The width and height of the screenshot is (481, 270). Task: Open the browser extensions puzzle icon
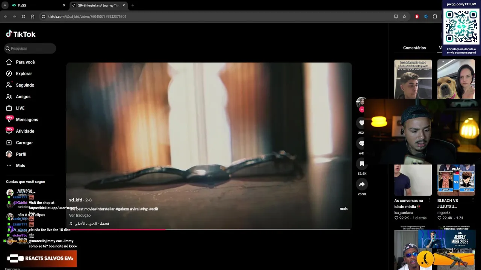(x=435, y=16)
